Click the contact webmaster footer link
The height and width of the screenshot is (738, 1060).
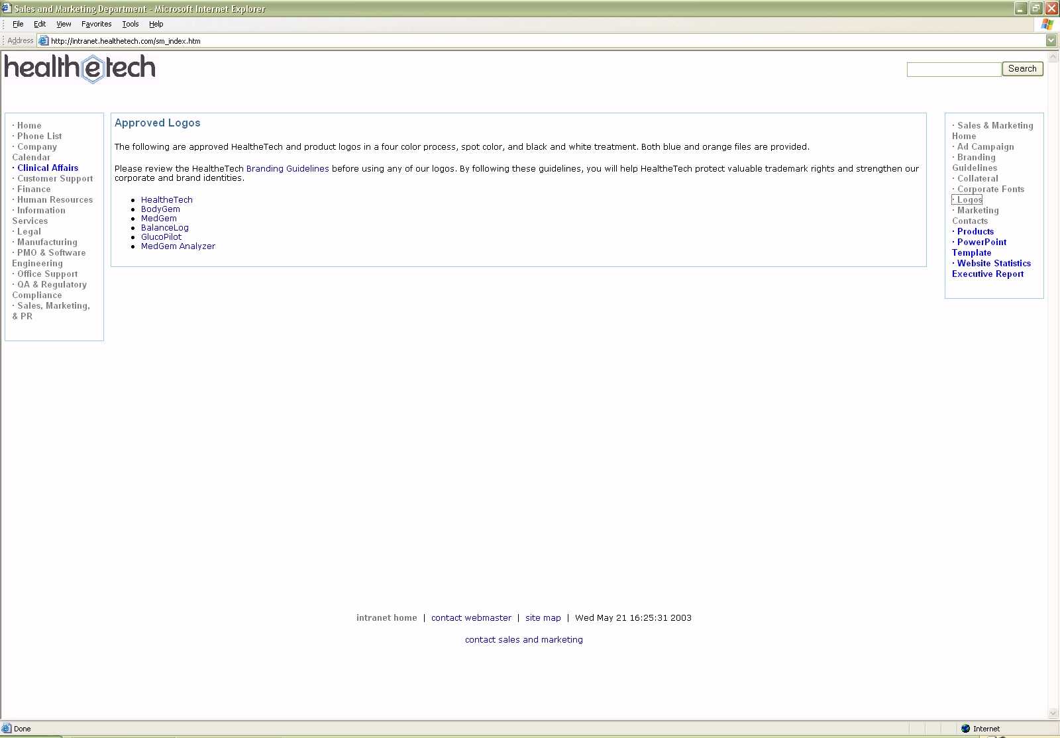[x=471, y=618]
